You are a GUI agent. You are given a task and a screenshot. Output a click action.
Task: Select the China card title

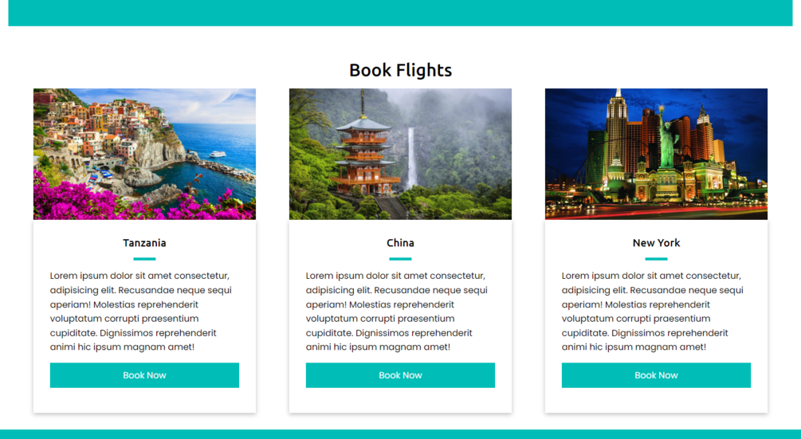pos(400,243)
